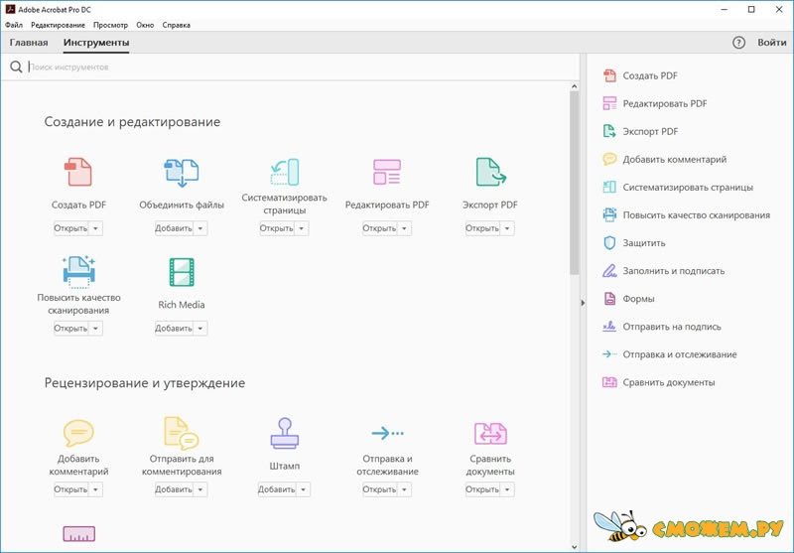Click the measuring ruler tool icon at bottom
794x553 pixels.
click(x=78, y=534)
